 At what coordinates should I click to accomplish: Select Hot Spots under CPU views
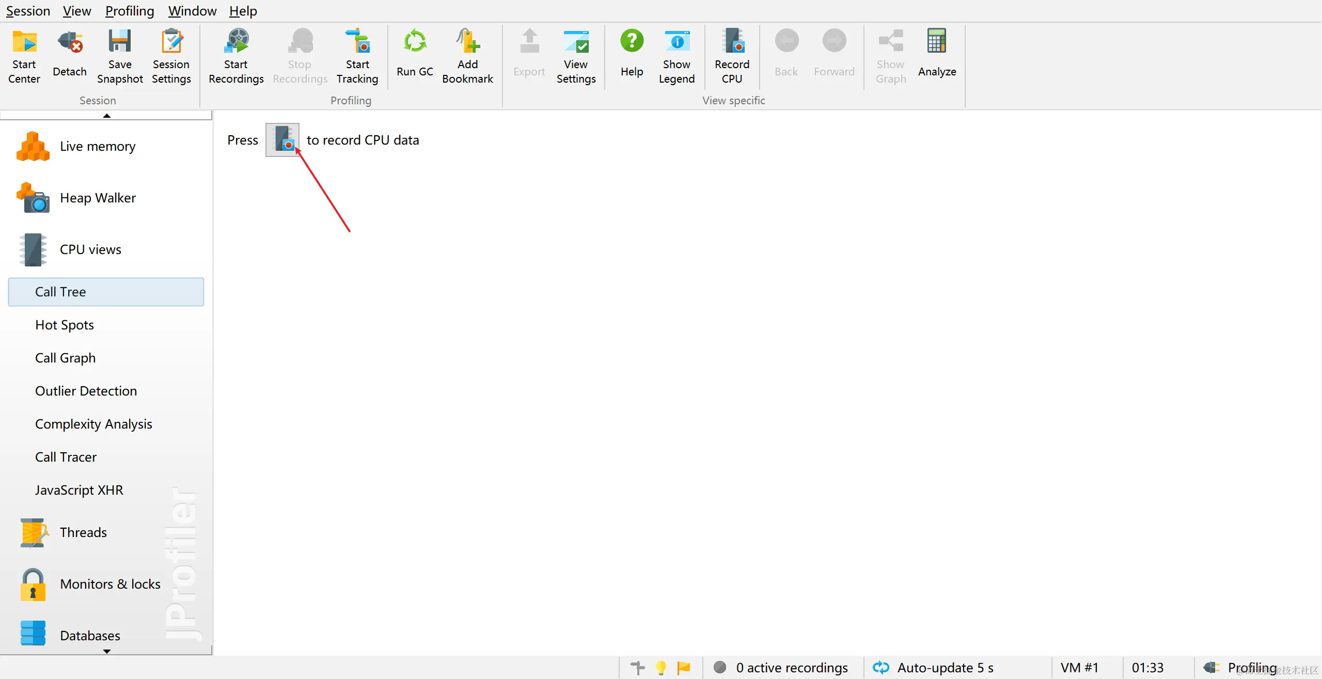[65, 325]
